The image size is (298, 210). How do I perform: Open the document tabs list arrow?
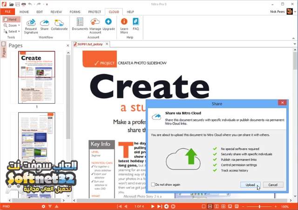point(295,44)
